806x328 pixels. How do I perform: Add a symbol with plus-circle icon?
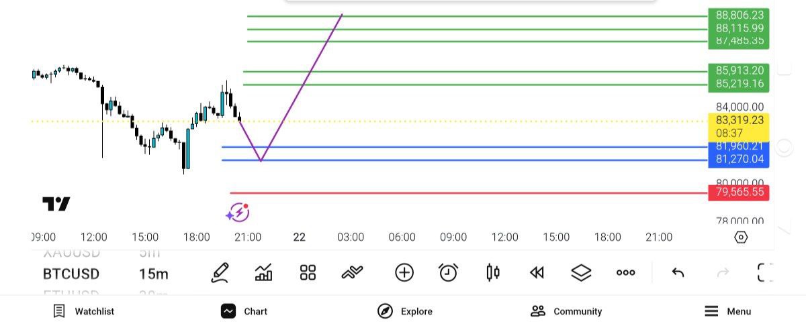pyautogui.click(x=404, y=272)
